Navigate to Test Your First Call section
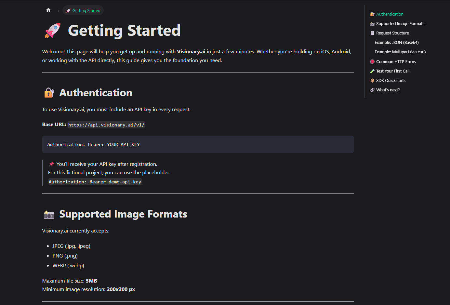The height and width of the screenshot is (305, 450). [x=393, y=71]
